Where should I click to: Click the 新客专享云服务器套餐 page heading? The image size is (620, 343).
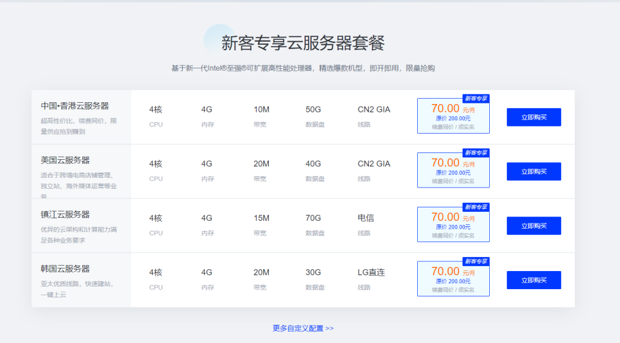click(x=303, y=43)
